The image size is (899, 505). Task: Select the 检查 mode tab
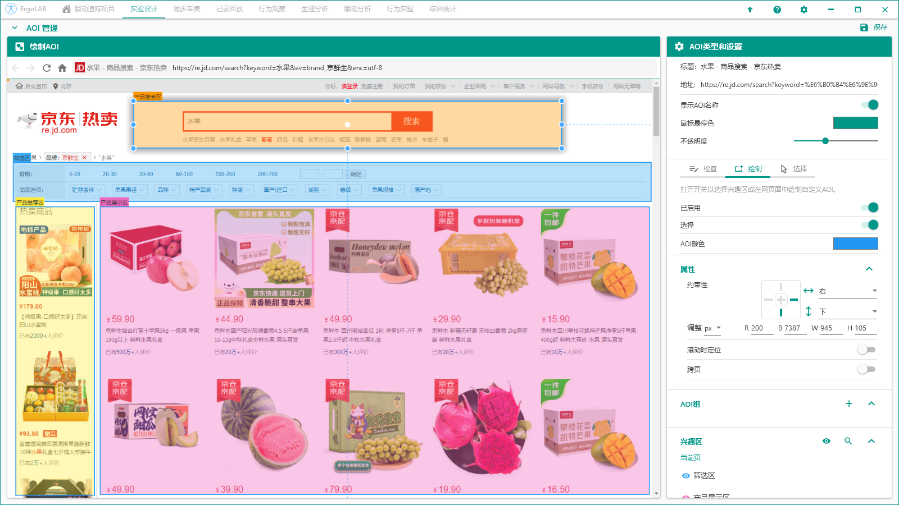tap(703, 169)
